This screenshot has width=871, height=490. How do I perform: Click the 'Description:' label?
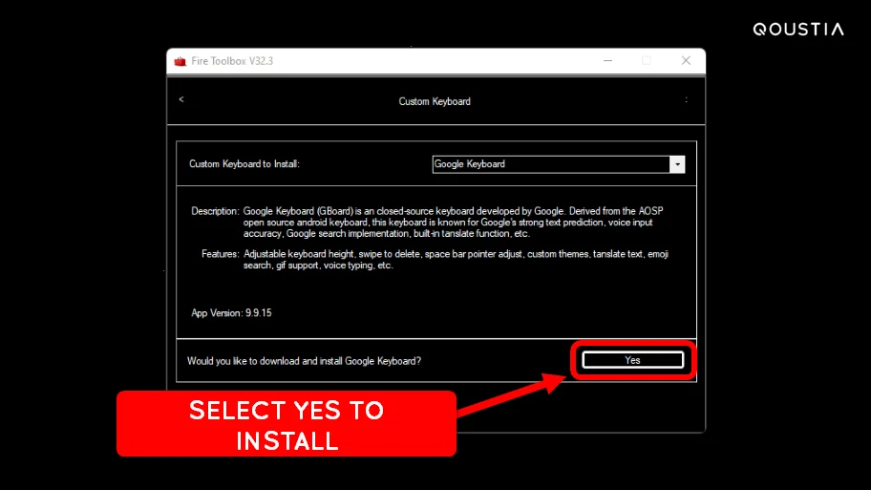[215, 211]
